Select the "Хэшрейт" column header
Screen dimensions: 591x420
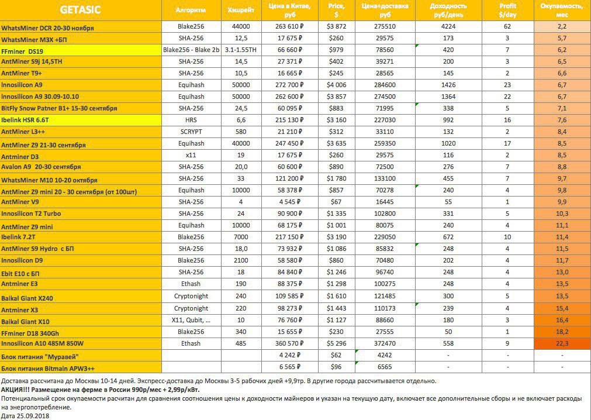click(241, 10)
